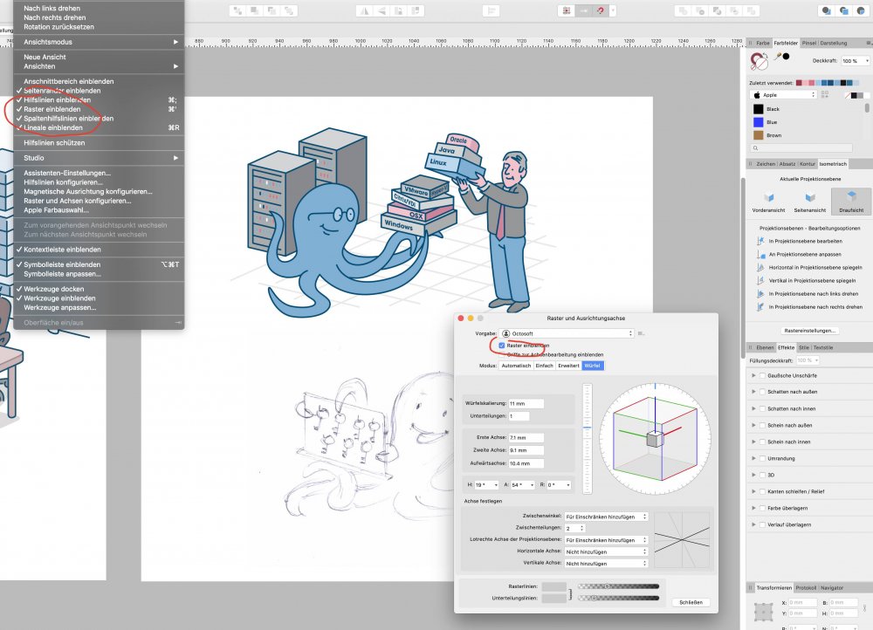Open the 'Apple' palette dropdown
Screen dimensions: 873x630
783,94
